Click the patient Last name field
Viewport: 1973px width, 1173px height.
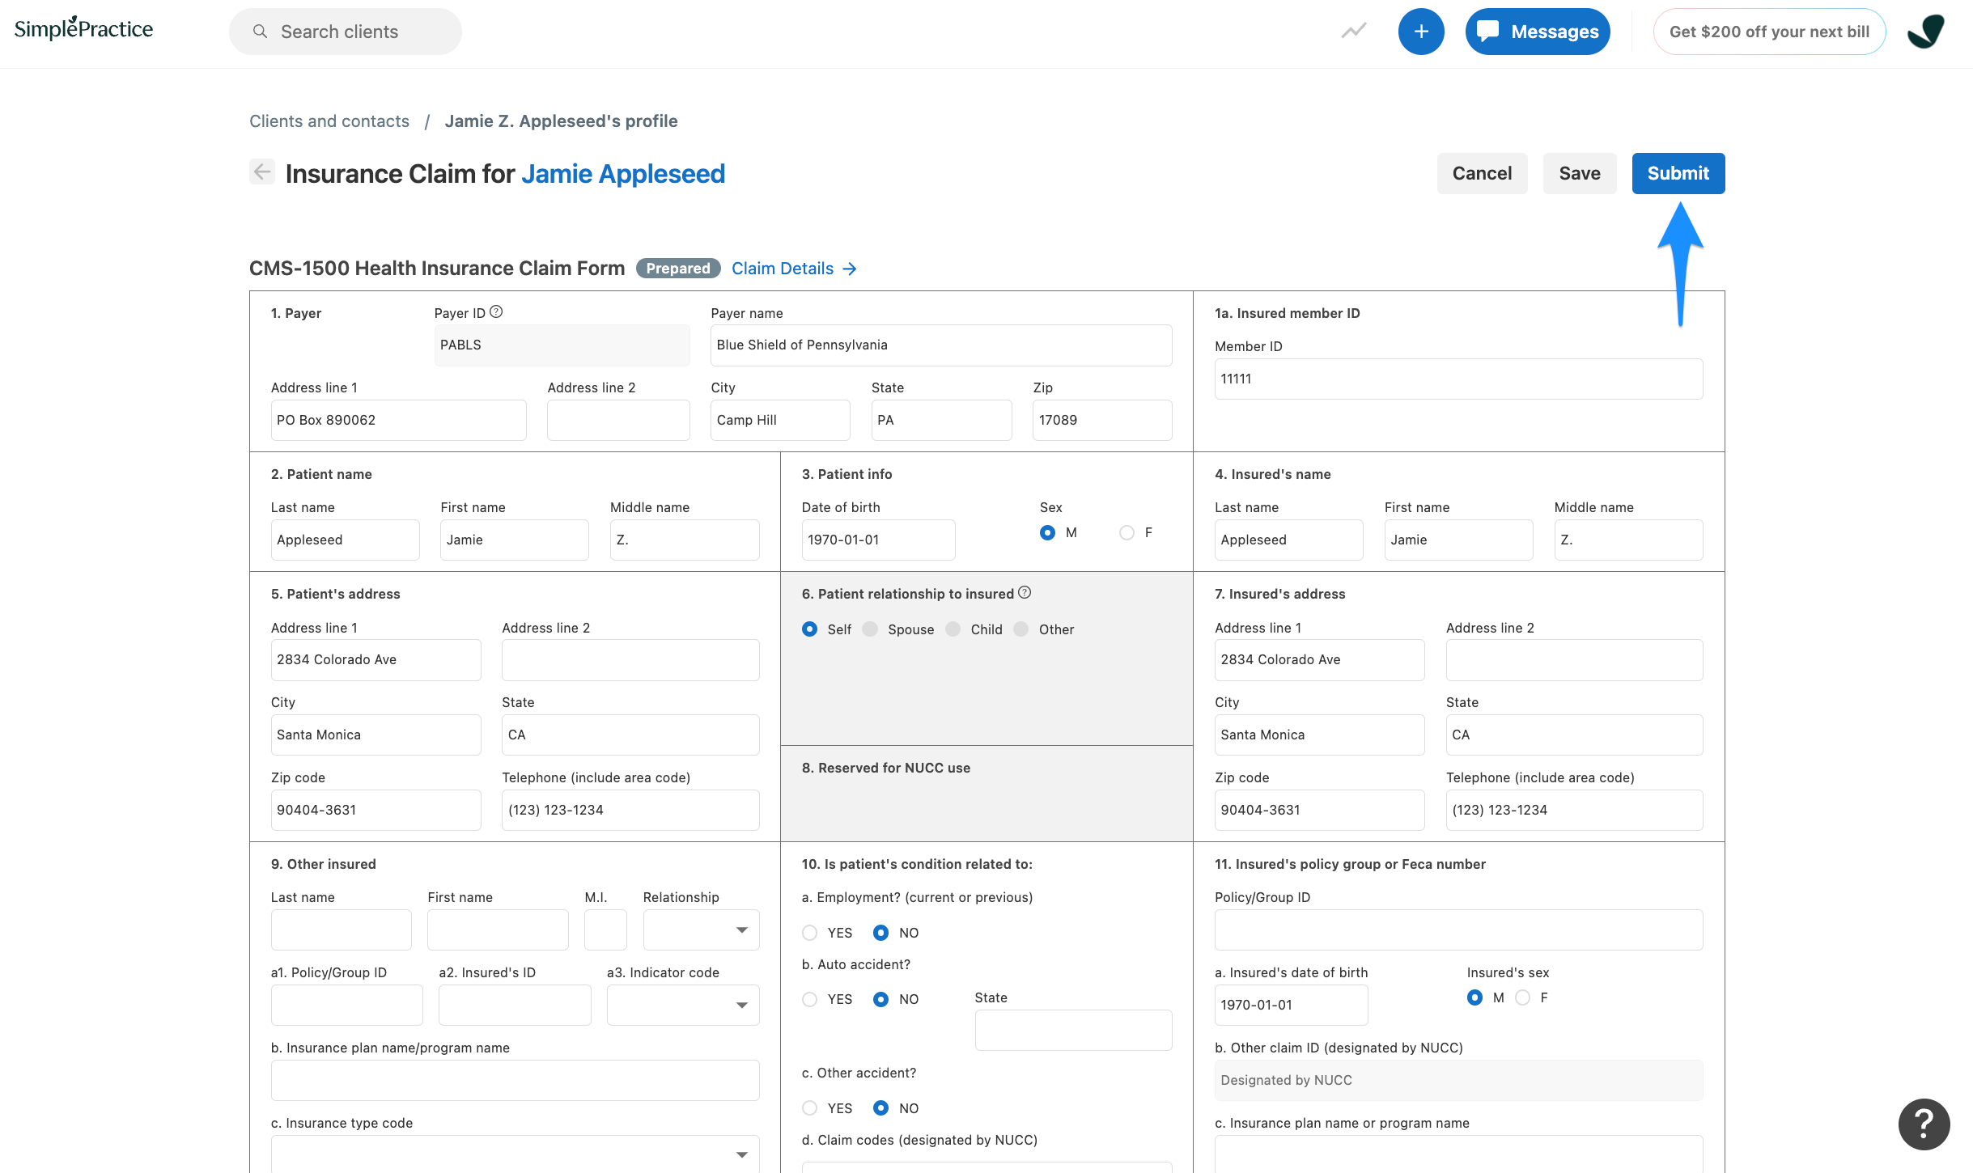coord(345,540)
